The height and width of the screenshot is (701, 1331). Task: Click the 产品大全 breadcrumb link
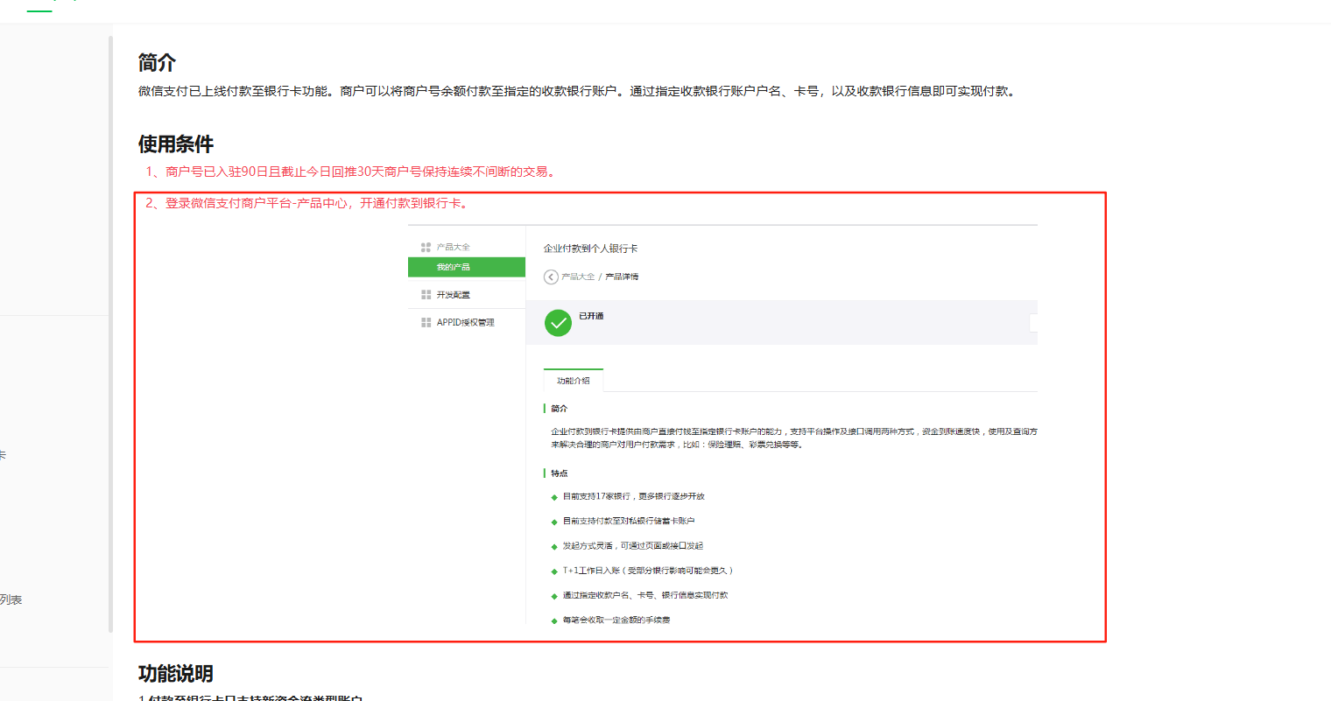578,277
